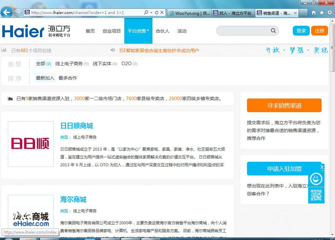The height and width of the screenshot is (240, 335).
Task: Switch to WooYun.org browser tab
Action: click(189, 13)
